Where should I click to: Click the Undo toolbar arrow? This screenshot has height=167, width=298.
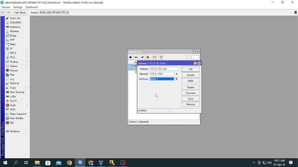[3, 13]
